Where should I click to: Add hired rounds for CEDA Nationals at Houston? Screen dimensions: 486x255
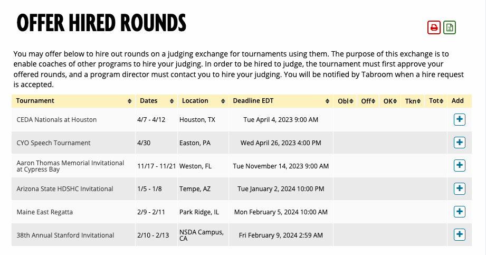click(459, 120)
